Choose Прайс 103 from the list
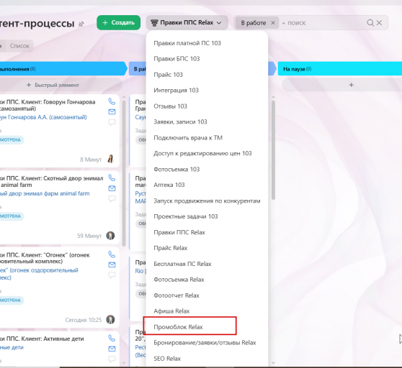 click(x=168, y=75)
